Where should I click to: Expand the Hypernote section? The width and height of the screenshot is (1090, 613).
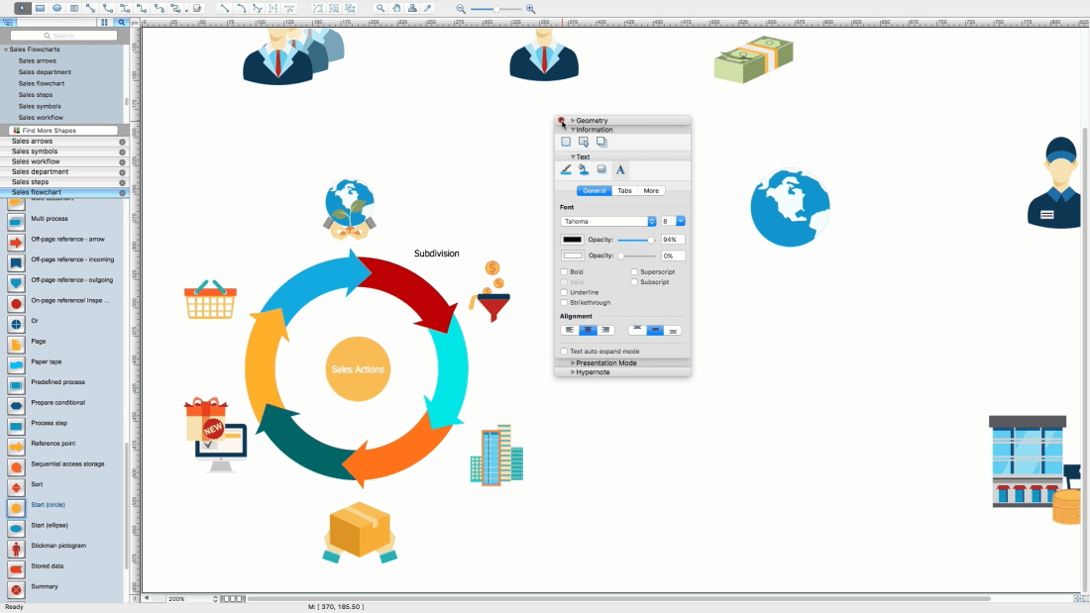(573, 371)
